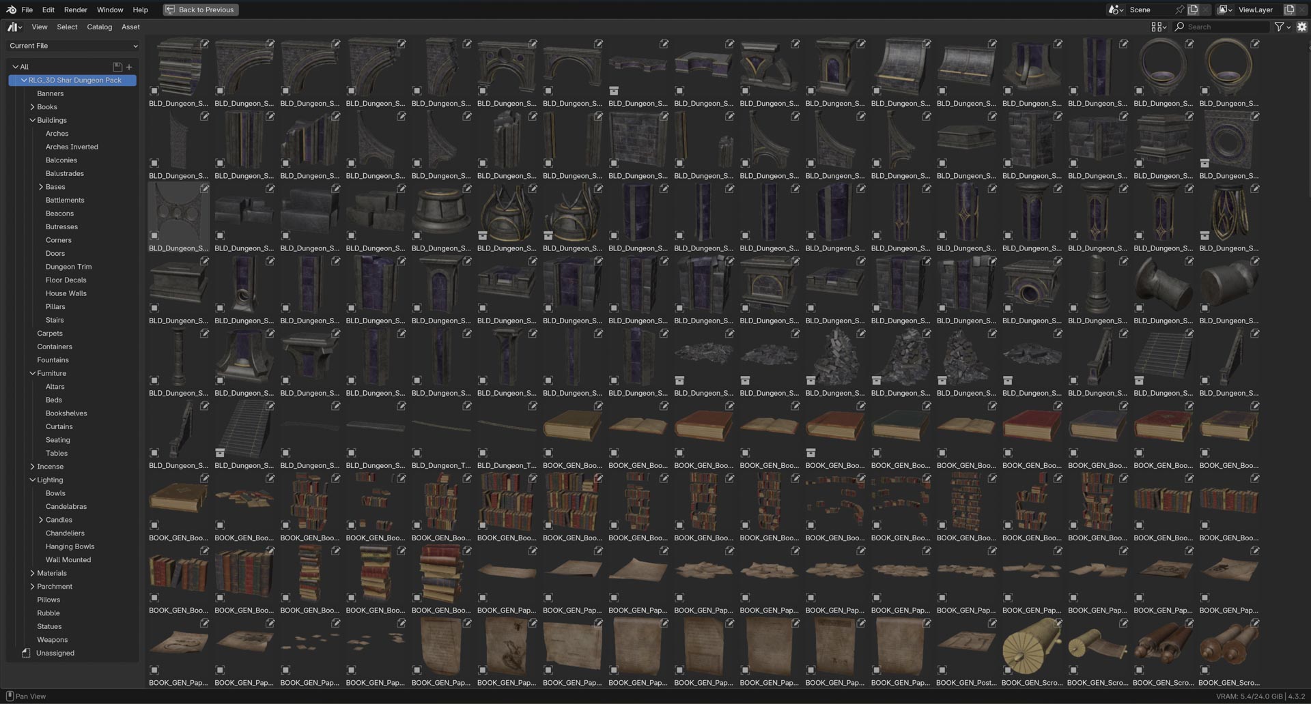The width and height of the screenshot is (1311, 704).
Task: Click the Blender logo icon
Action: [x=11, y=10]
